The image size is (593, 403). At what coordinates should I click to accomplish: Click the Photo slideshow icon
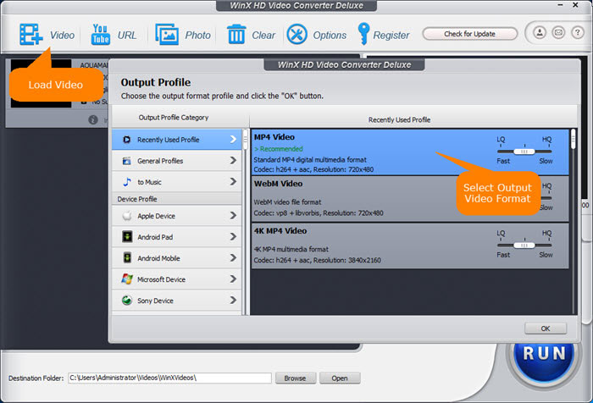167,35
